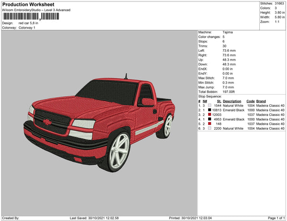This screenshot has height=221, width=287.
Task: Click the 'Production Worksheet' title
Action: click(x=28, y=4)
